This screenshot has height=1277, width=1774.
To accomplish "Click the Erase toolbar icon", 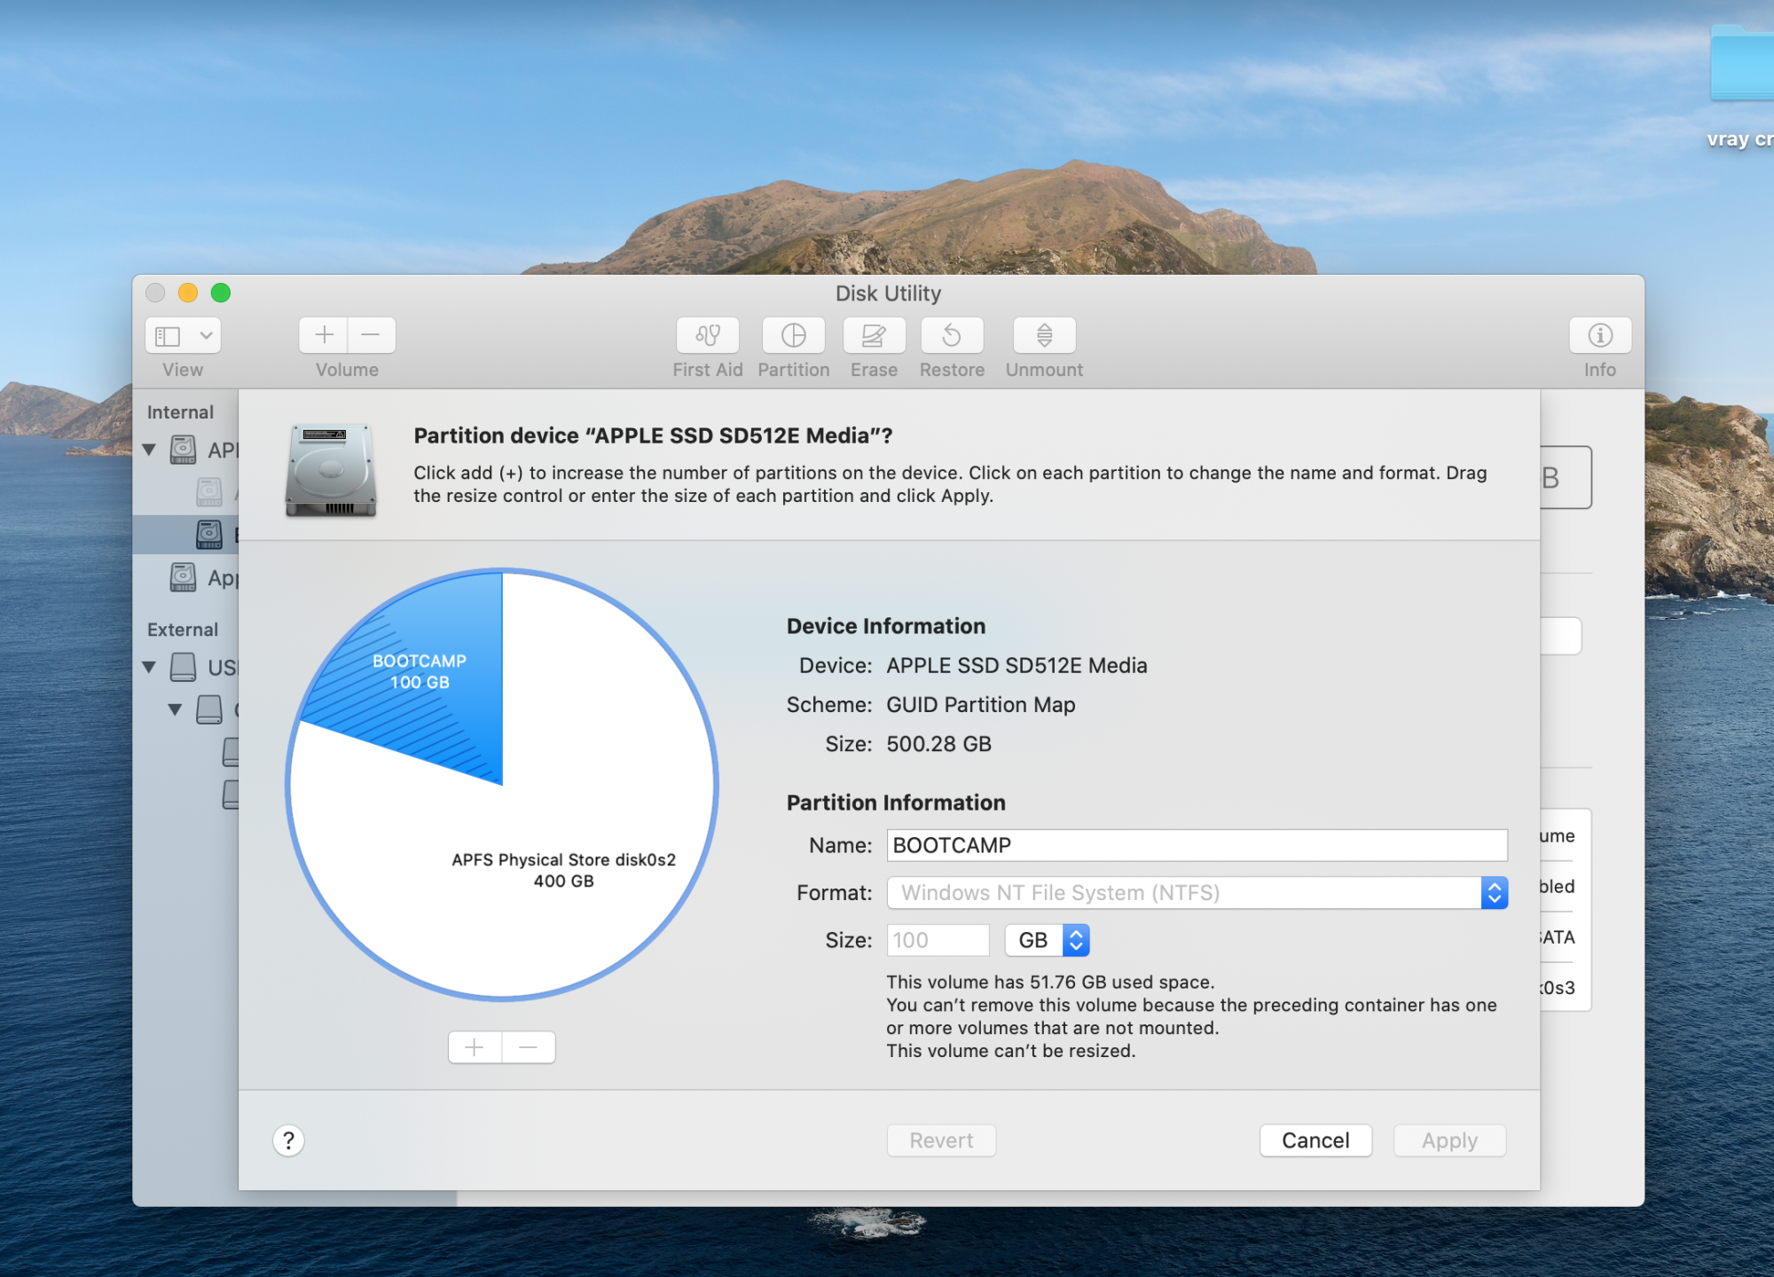I will click(x=874, y=335).
